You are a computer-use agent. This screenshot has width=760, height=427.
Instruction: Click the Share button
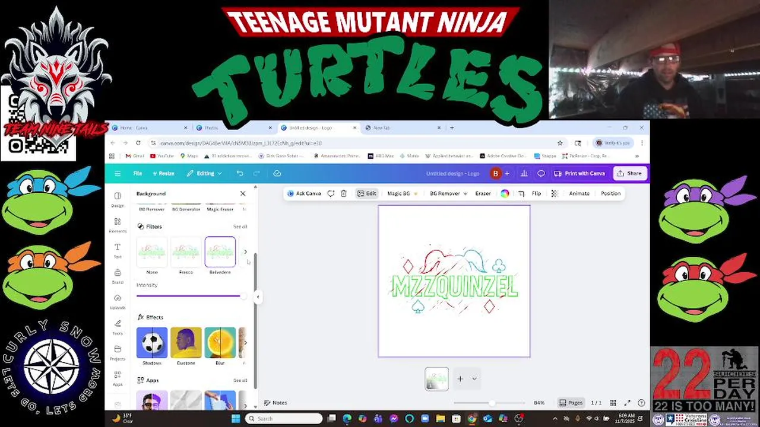[629, 173]
